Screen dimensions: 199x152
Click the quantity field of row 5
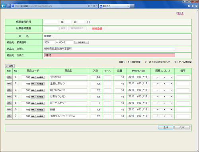[x=119, y=103]
